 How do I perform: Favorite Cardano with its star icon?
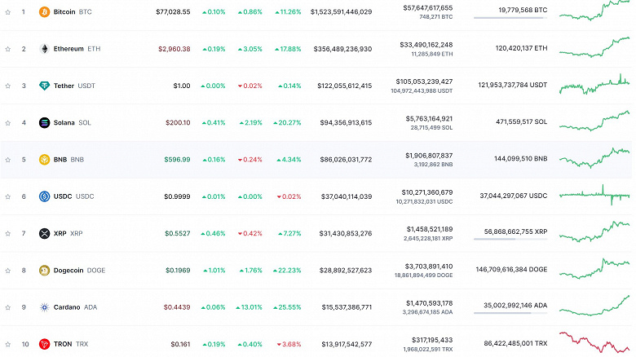click(x=7, y=307)
